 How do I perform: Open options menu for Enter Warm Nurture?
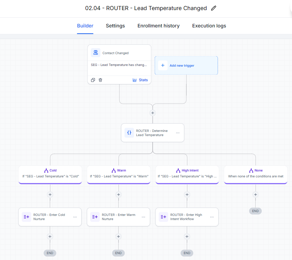pos(143,217)
